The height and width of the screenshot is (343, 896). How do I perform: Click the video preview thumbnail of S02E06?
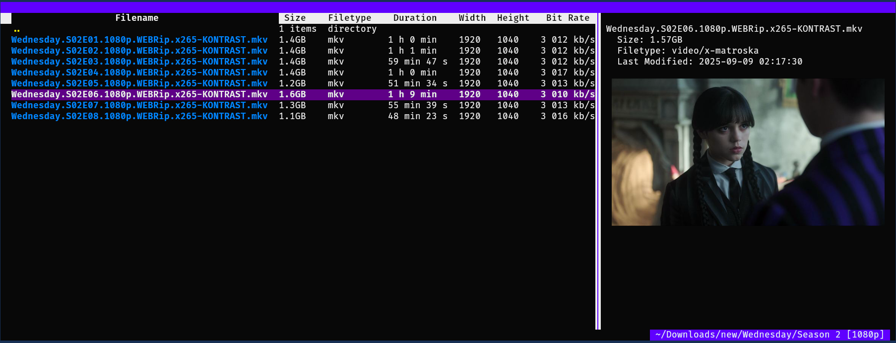coord(748,152)
